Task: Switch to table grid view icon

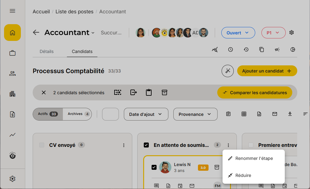Action: (x=244, y=114)
